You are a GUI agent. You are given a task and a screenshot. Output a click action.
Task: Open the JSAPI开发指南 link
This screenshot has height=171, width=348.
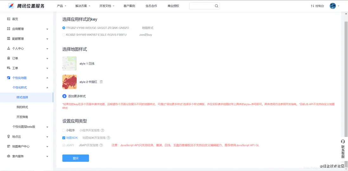pyautogui.click(x=88, y=145)
